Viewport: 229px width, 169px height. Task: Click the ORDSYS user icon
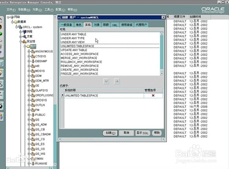tap(33, 100)
